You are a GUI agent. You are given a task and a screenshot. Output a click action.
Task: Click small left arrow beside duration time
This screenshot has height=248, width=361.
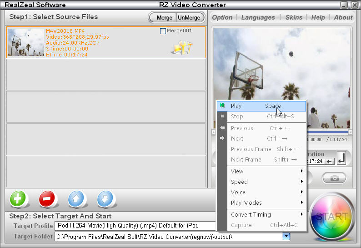pyautogui.click(x=329, y=161)
